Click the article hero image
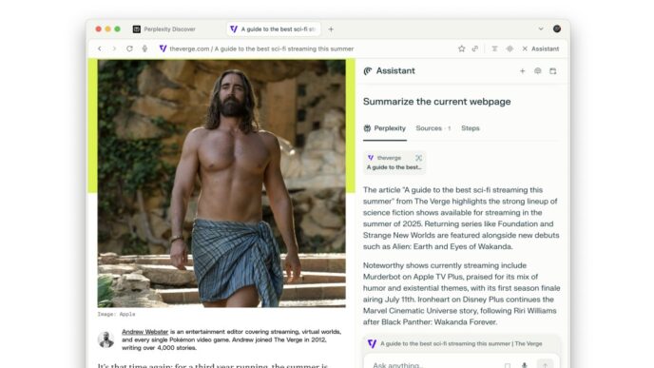 coord(221,184)
